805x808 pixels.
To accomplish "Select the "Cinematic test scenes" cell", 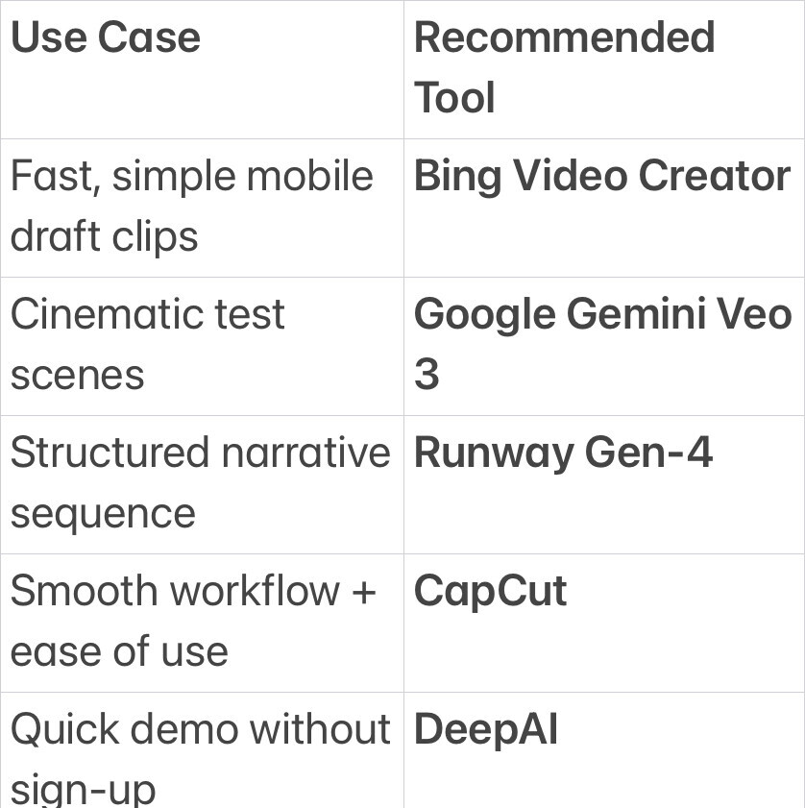I will (x=147, y=344).
